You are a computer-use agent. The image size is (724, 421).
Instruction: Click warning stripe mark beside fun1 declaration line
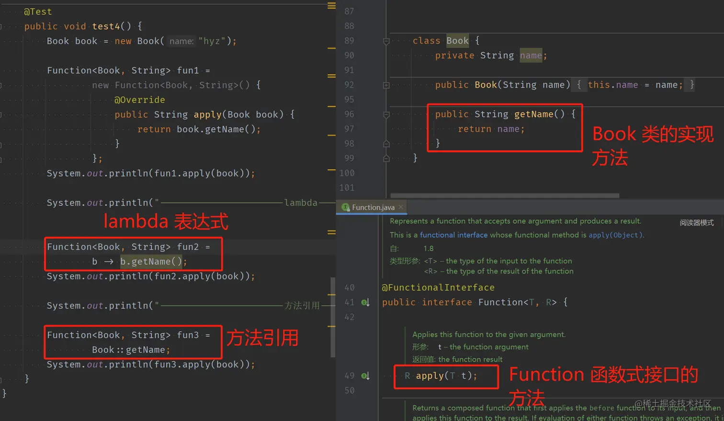point(331,76)
